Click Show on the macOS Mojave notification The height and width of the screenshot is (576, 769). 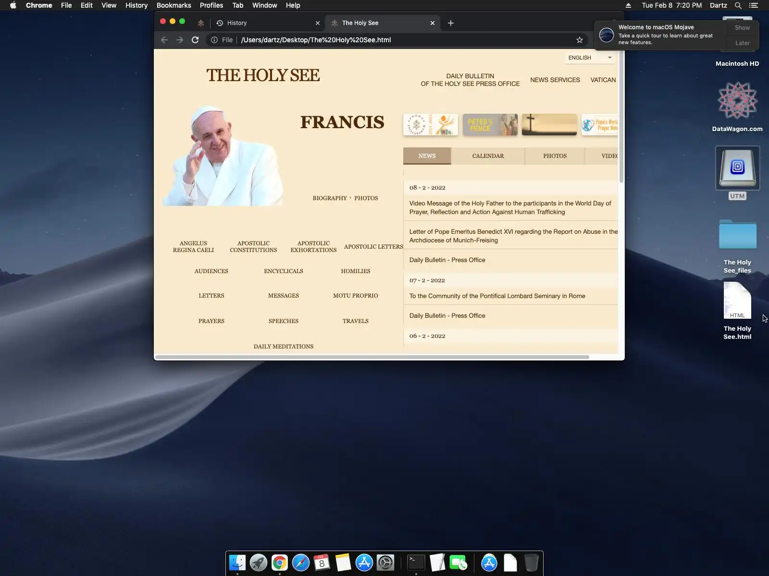point(742,28)
